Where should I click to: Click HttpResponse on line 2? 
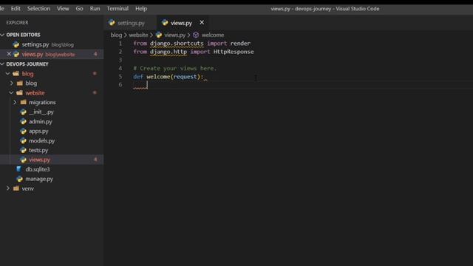coord(234,52)
